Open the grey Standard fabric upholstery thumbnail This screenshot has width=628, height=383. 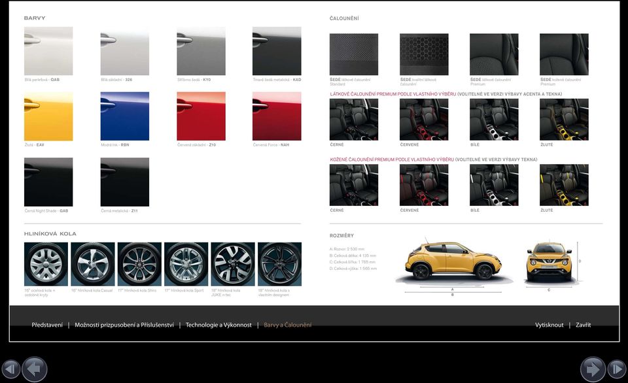354,54
